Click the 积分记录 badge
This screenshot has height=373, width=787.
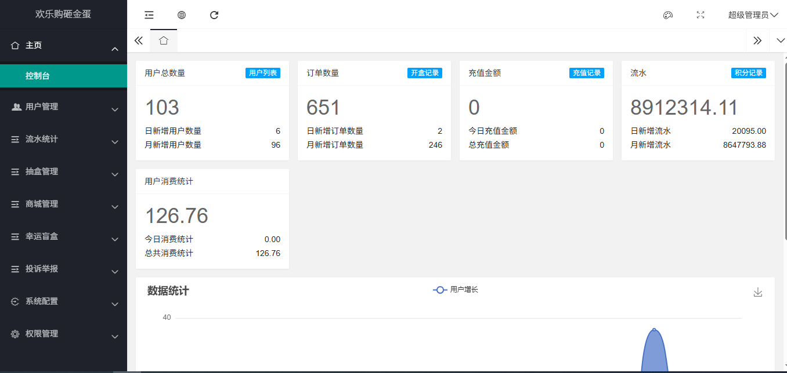[x=748, y=73]
